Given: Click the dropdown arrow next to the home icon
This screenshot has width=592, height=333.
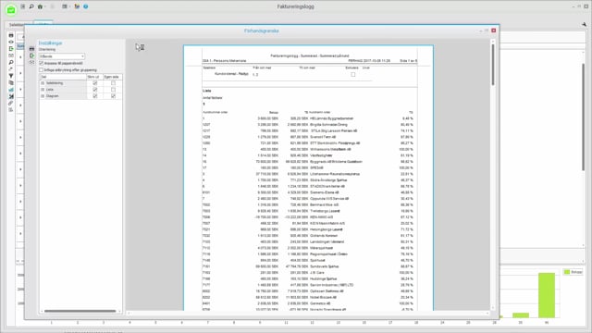Looking at the screenshot, I should pos(45,6).
